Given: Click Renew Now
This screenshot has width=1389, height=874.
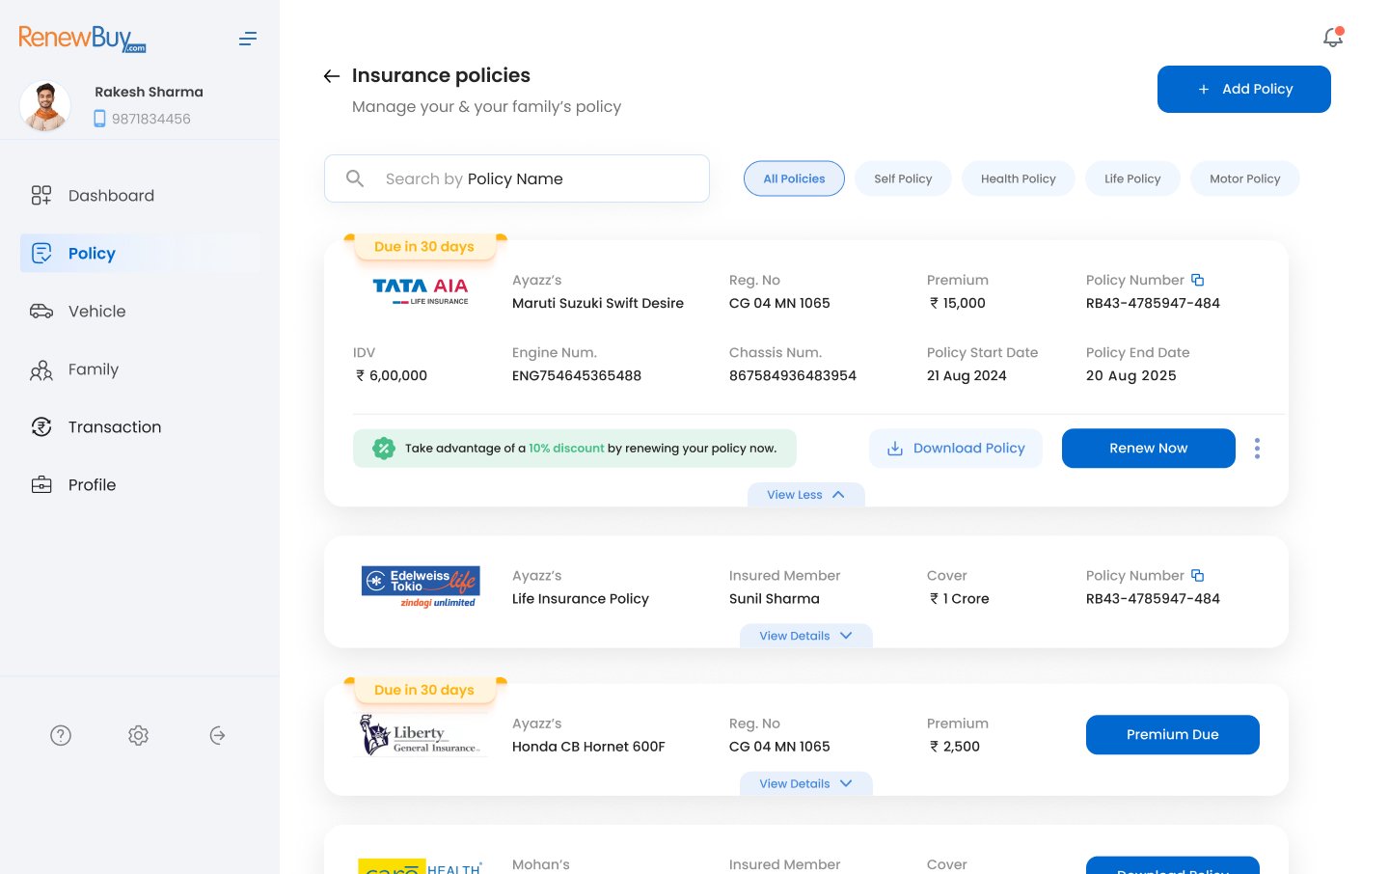Looking at the screenshot, I should pyautogui.click(x=1149, y=449).
